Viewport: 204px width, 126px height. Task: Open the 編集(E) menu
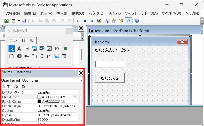(30, 13)
